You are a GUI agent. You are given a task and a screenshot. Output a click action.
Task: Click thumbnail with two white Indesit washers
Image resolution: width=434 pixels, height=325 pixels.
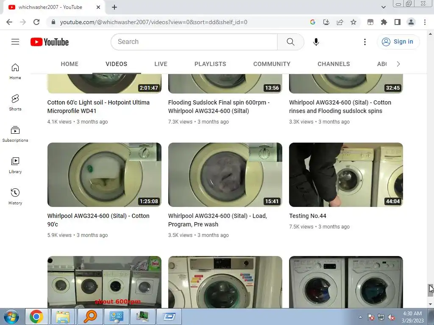tap(346, 282)
